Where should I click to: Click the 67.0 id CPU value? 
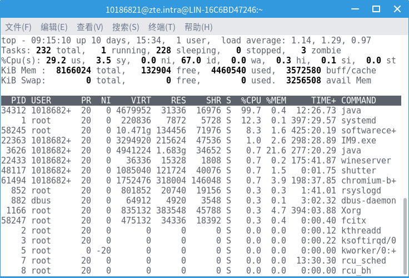[x=191, y=61]
